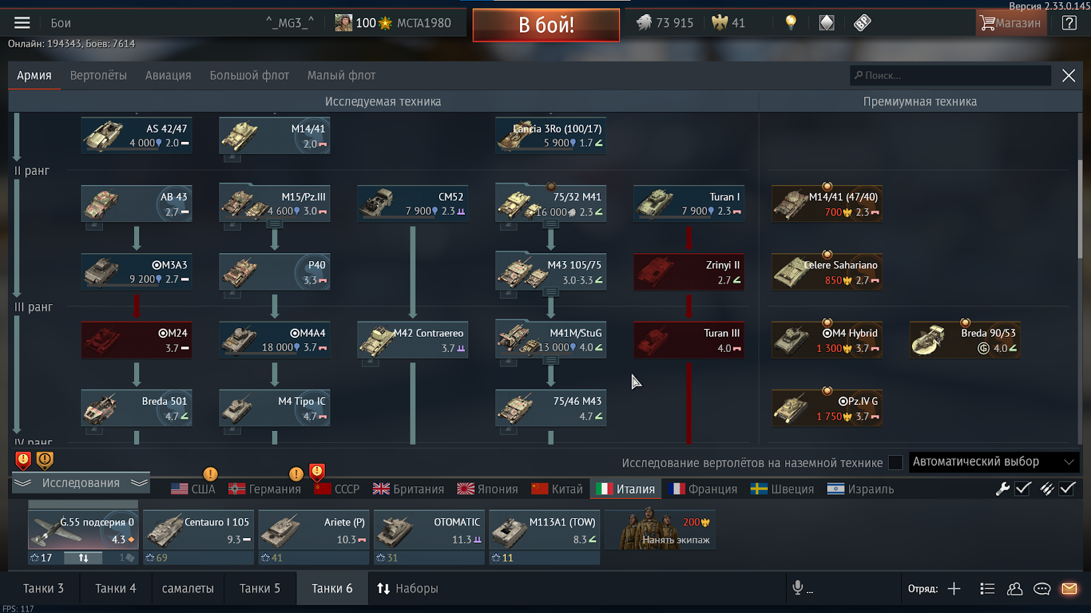Switch to the Авиация tab

click(x=168, y=76)
